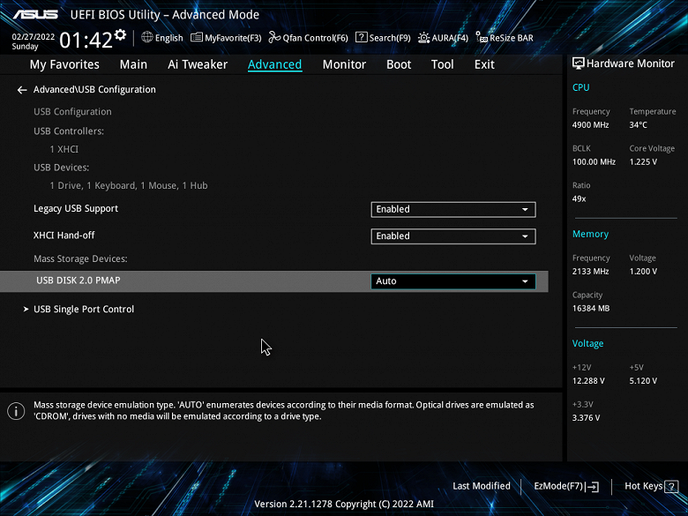The height and width of the screenshot is (516, 688).
Task: Click the ASUS logo
Action: (35, 14)
